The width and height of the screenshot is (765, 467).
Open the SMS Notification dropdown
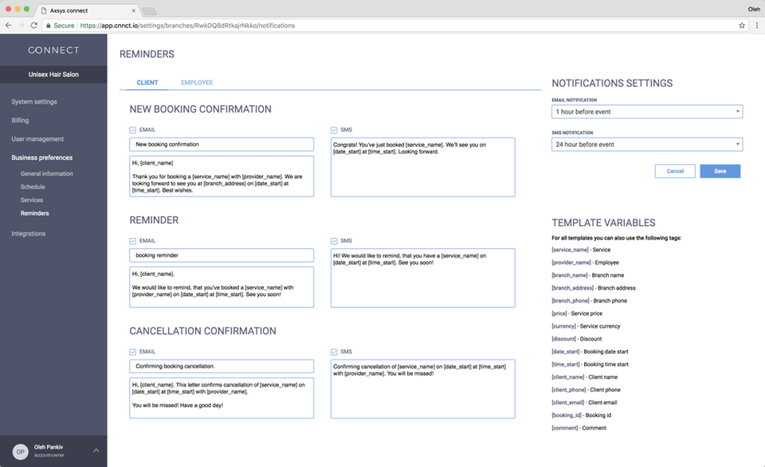(646, 145)
